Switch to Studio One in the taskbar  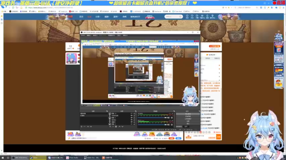point(92,158)
